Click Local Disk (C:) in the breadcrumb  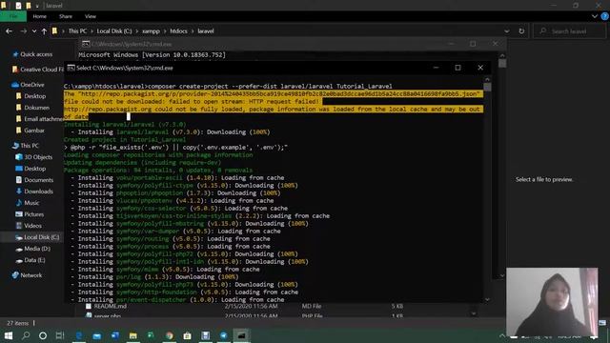tap(114, 31)
